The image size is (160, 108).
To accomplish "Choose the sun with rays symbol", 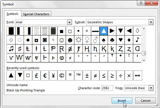I will [x=78, y=40].
